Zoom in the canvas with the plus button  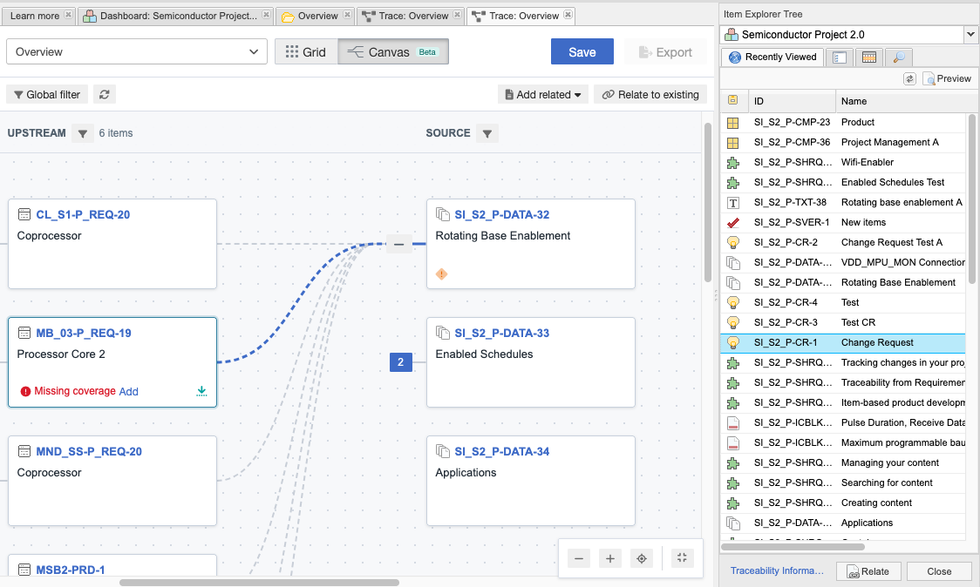tap(610, 558)
